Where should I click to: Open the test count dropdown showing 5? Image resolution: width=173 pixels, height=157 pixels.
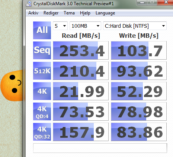coord(60,26)
